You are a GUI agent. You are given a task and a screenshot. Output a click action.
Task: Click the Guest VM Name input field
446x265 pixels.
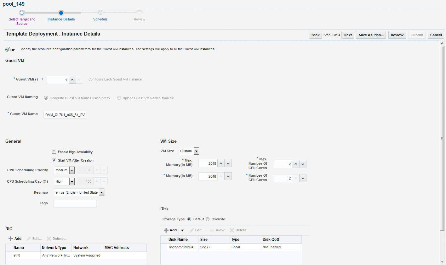[65, 115]
